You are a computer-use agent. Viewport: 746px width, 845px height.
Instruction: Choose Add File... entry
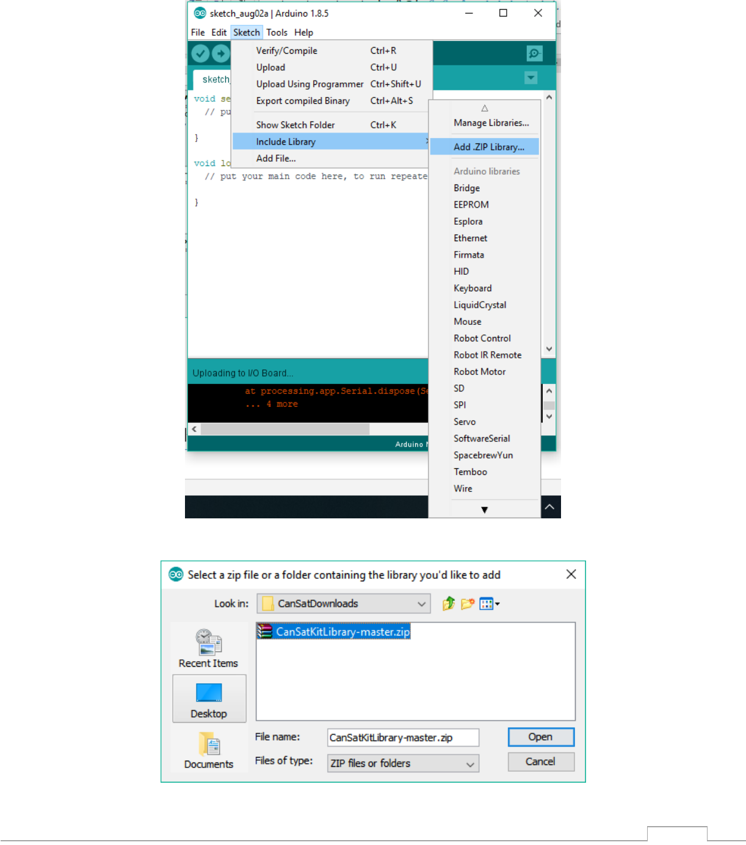[332, 158]
